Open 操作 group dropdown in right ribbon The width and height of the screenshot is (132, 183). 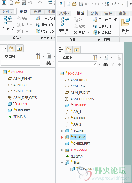pos(74,39)
